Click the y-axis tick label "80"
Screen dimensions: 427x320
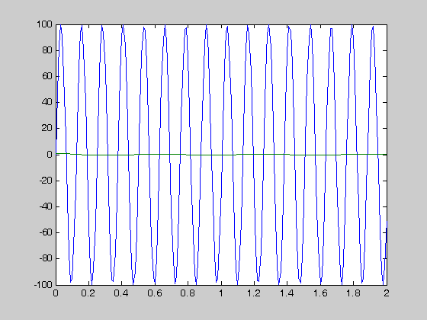coord(47,50)
